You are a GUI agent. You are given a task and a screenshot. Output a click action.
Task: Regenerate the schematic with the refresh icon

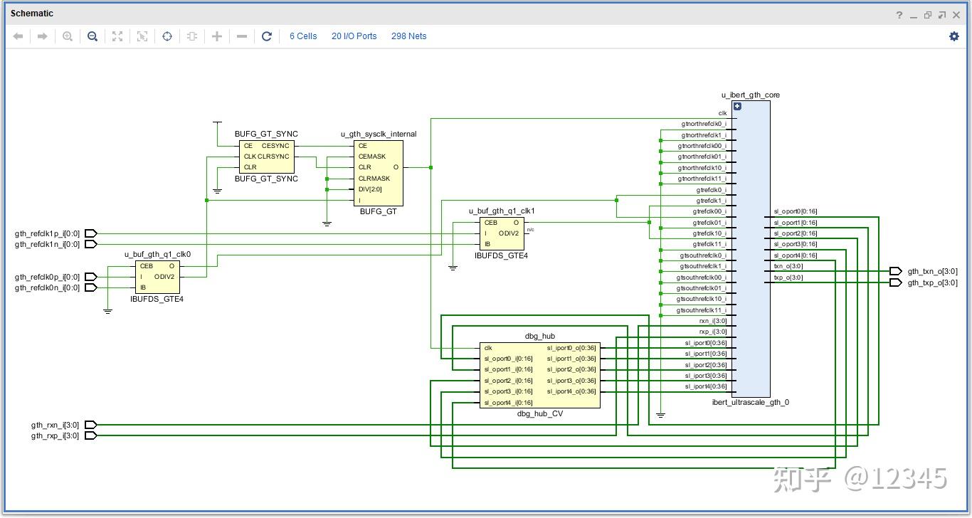pos(267,36)
